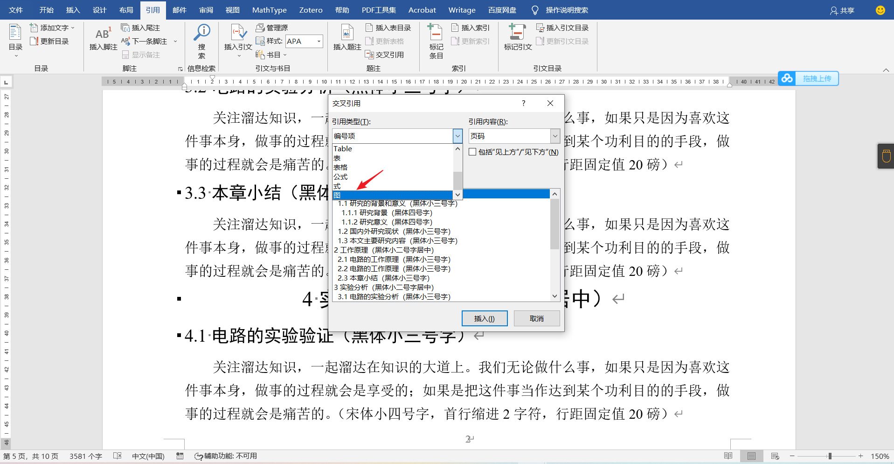Screen dimensions: 894x464
Task: Collapse the ribbon with the chevron
Action: [886, 70]
